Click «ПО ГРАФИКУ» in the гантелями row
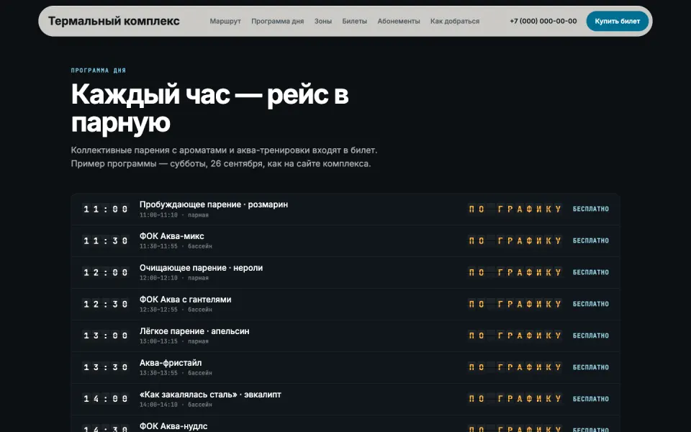This screenshot has height=432, width=691. (x=515, y=304)
